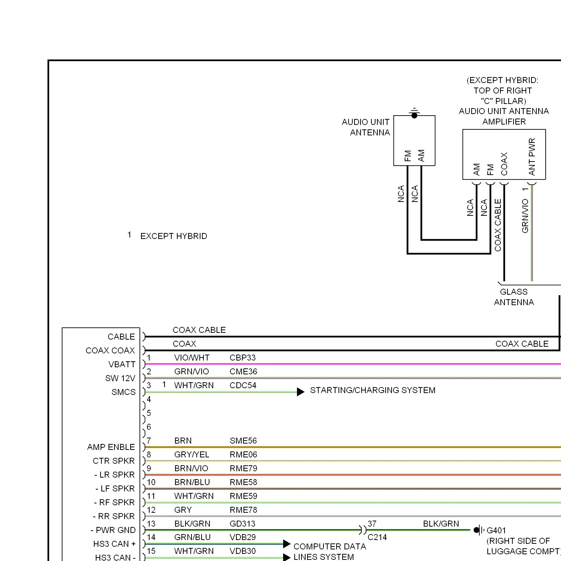Click the COAX COAX terminal label
Viewport: 561px width, 561px height.
[110, 350]
